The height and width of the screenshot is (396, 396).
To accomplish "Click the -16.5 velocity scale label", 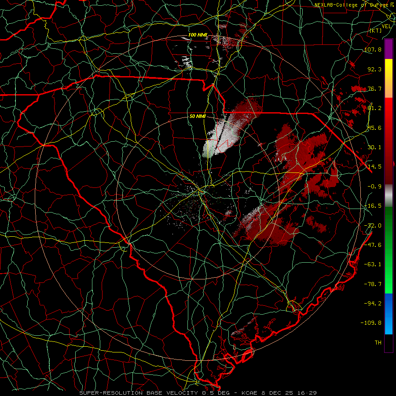I will coord(373,206).
